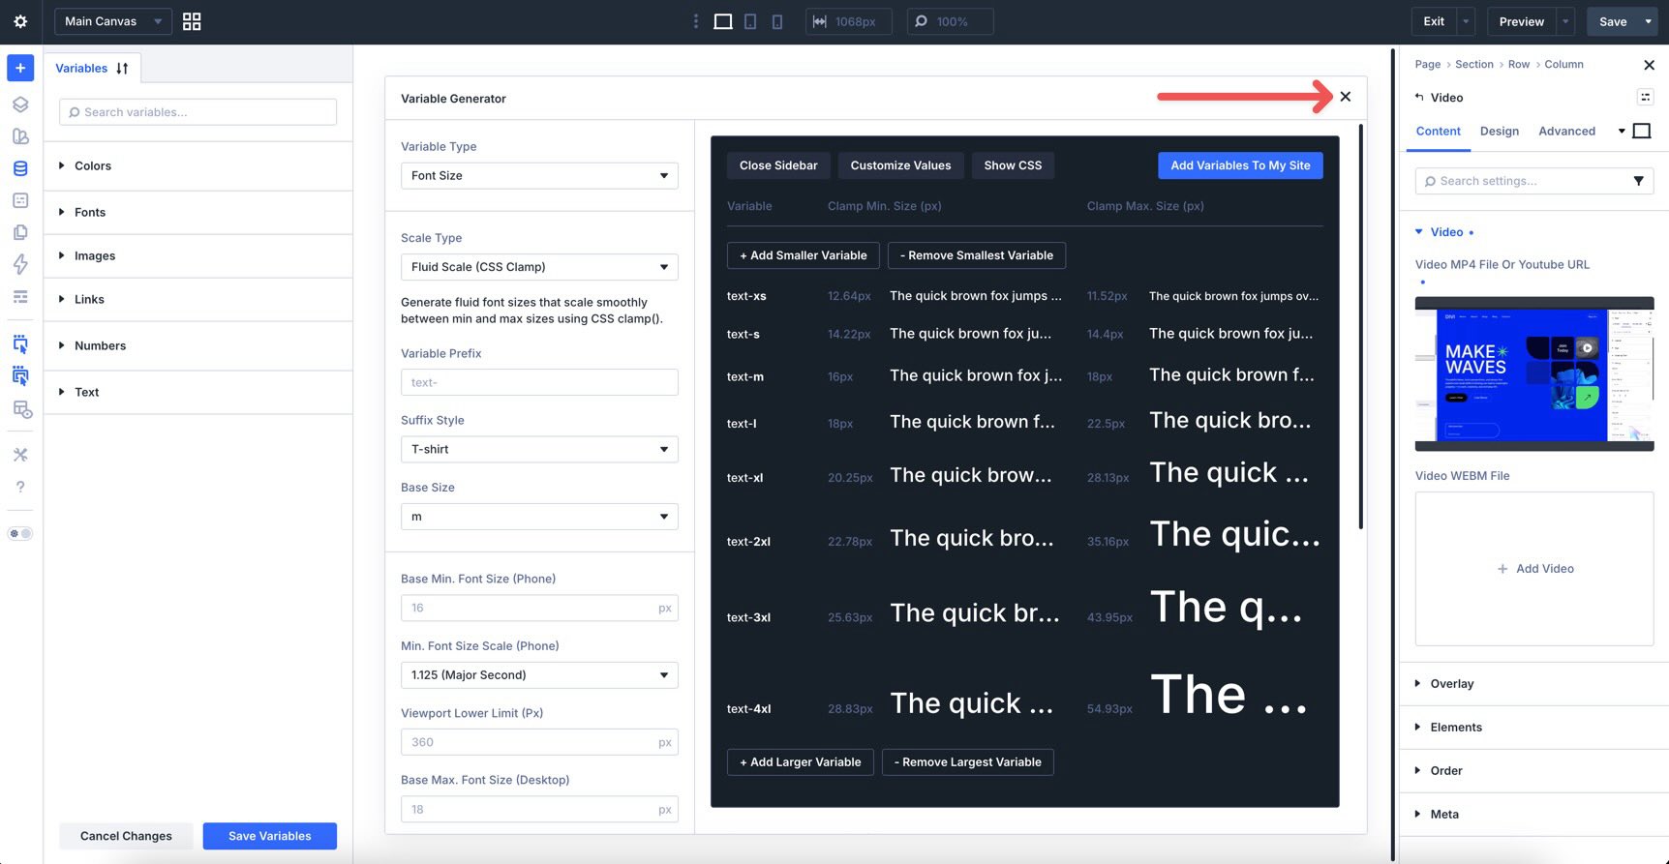This screenshot has width=1669, height=864.
Task: Open the Variable Type Font Size dropdown
Action: [x=539, y=175]
